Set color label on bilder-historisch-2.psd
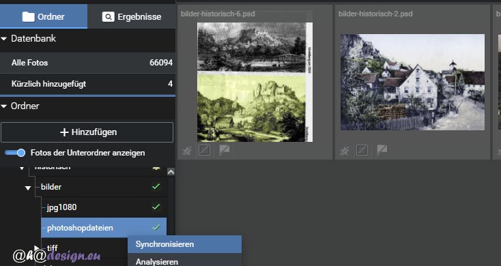Image resolution: width=501 pixels, height=266 pixels. (x=362, y=150)
